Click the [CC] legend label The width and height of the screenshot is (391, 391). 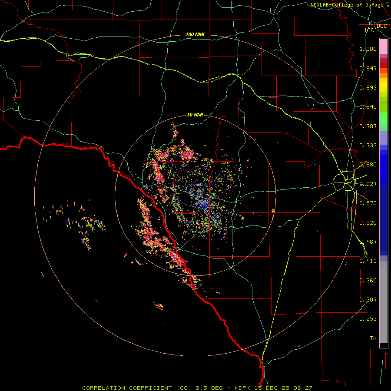point(371,30)
